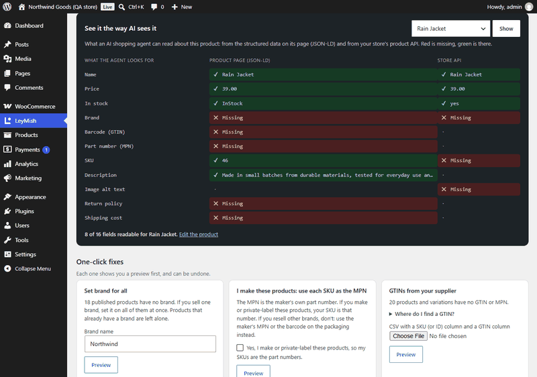The image size is (537, 377).
Task: Click the Payments dollar icon
Action: click(x=7, y=150)
